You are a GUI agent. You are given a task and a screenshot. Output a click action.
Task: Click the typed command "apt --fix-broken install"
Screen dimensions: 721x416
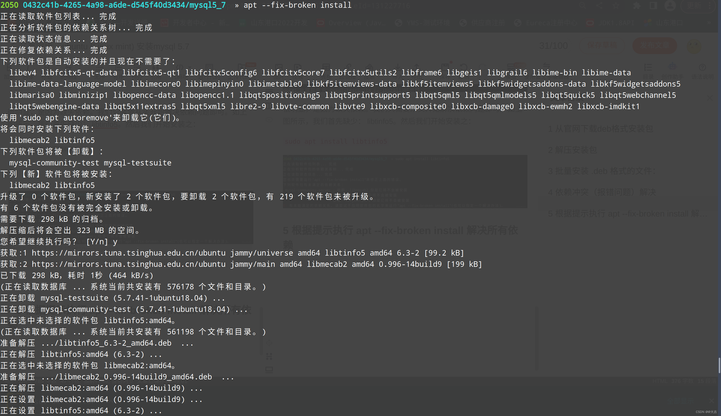click(x=297, y=5)
